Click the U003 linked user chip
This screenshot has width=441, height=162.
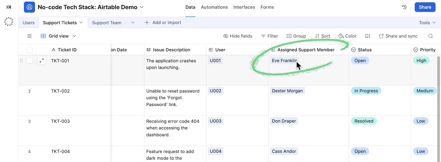pos(216,121)
